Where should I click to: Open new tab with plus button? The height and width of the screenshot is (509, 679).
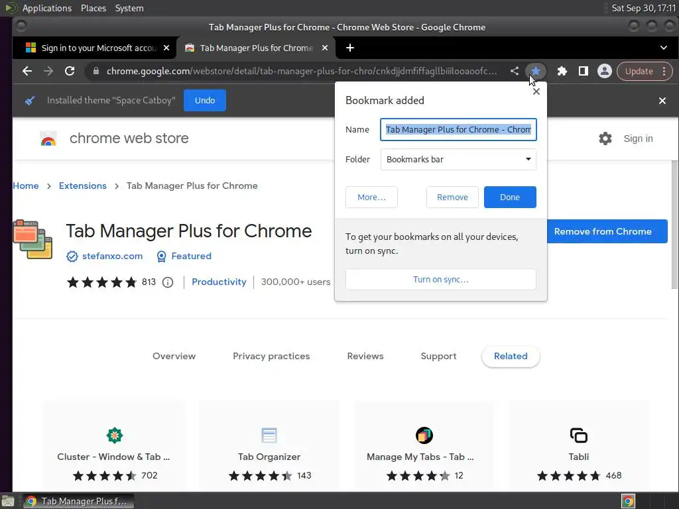click(x=350, y=48)
